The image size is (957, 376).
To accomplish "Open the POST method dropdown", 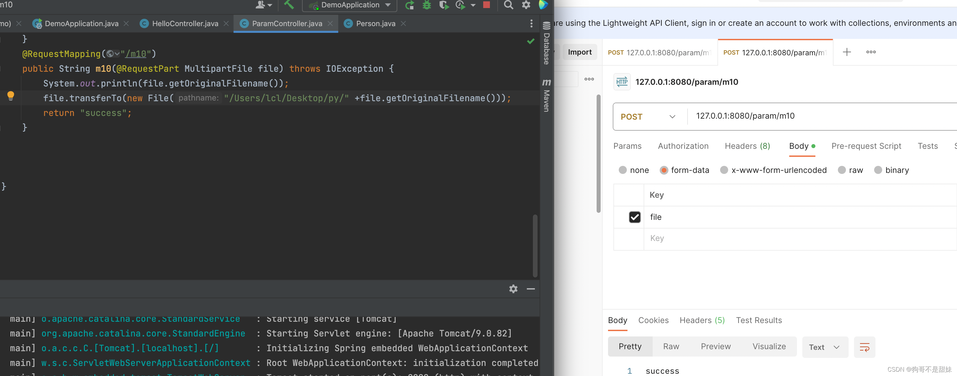I will (648, 117).
